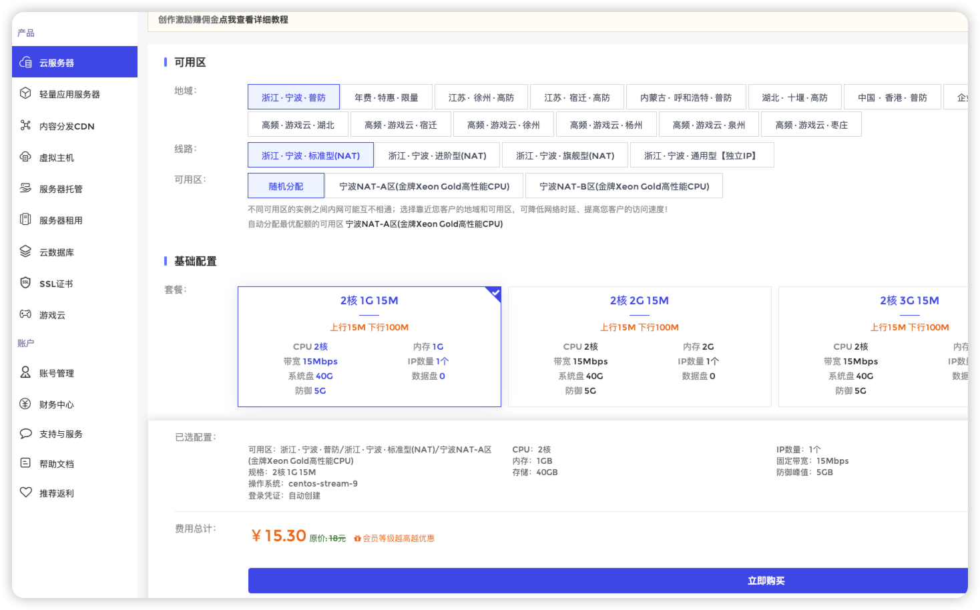Click the 云服务器 cloud server sidebar icon
This screenshot has height=610, width=980.
25,62
